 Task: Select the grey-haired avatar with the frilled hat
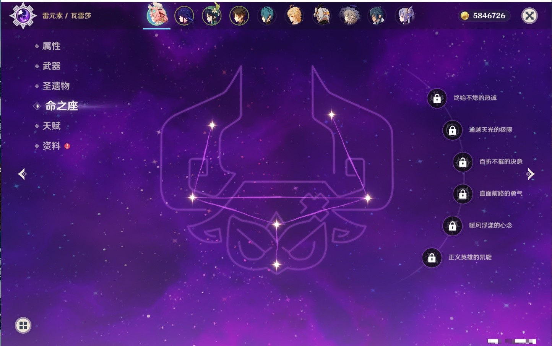(349, 16)
